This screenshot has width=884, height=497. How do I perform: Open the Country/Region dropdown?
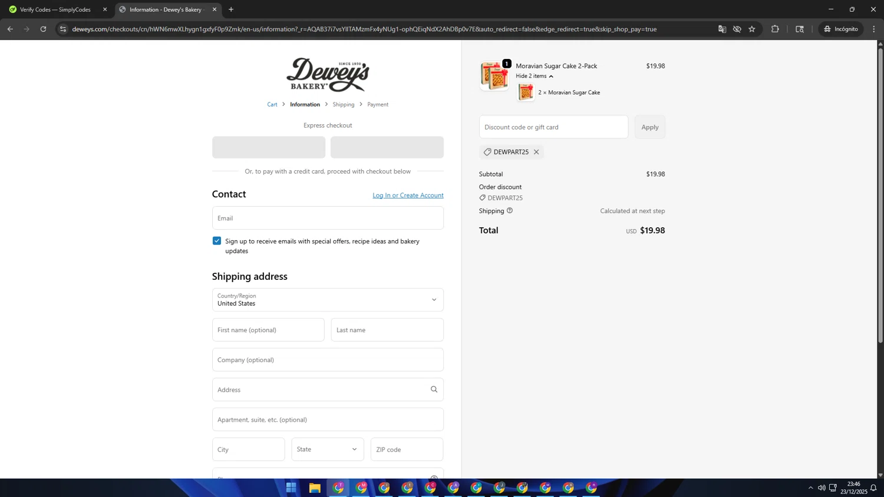click(328, 300)
